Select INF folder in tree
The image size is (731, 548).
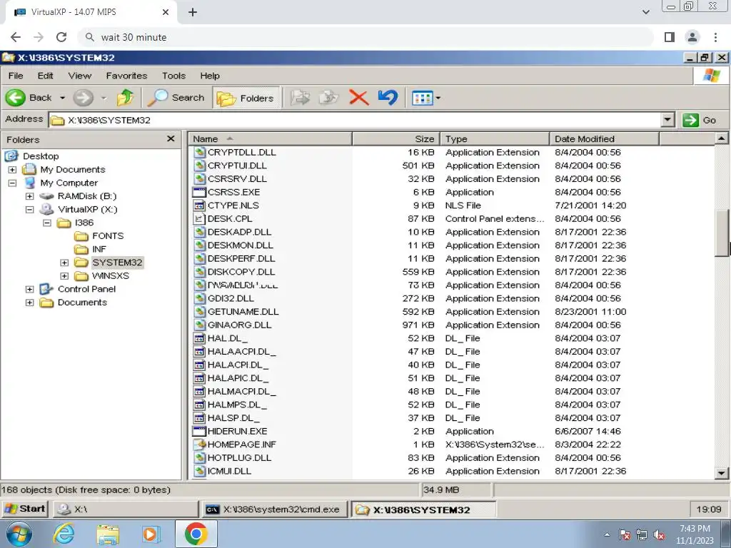[x=99, y=249]
